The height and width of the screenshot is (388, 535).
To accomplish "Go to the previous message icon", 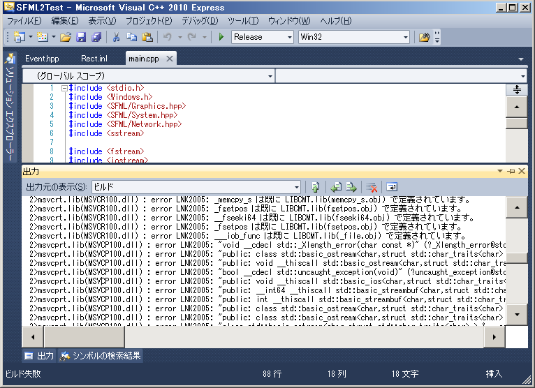I will coord(336,187).
